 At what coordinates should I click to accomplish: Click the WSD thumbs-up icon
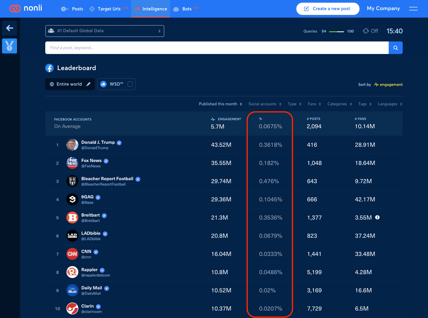[x=103, y=84]
